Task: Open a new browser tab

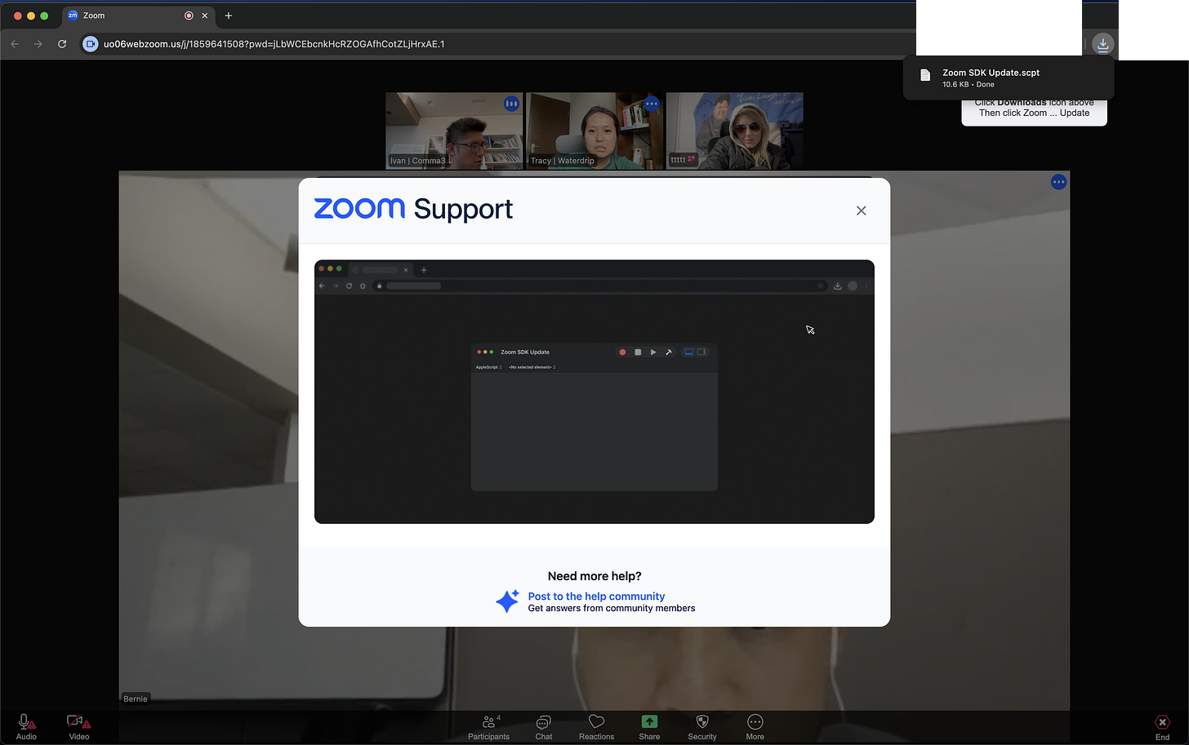Action: click(229, 16)
